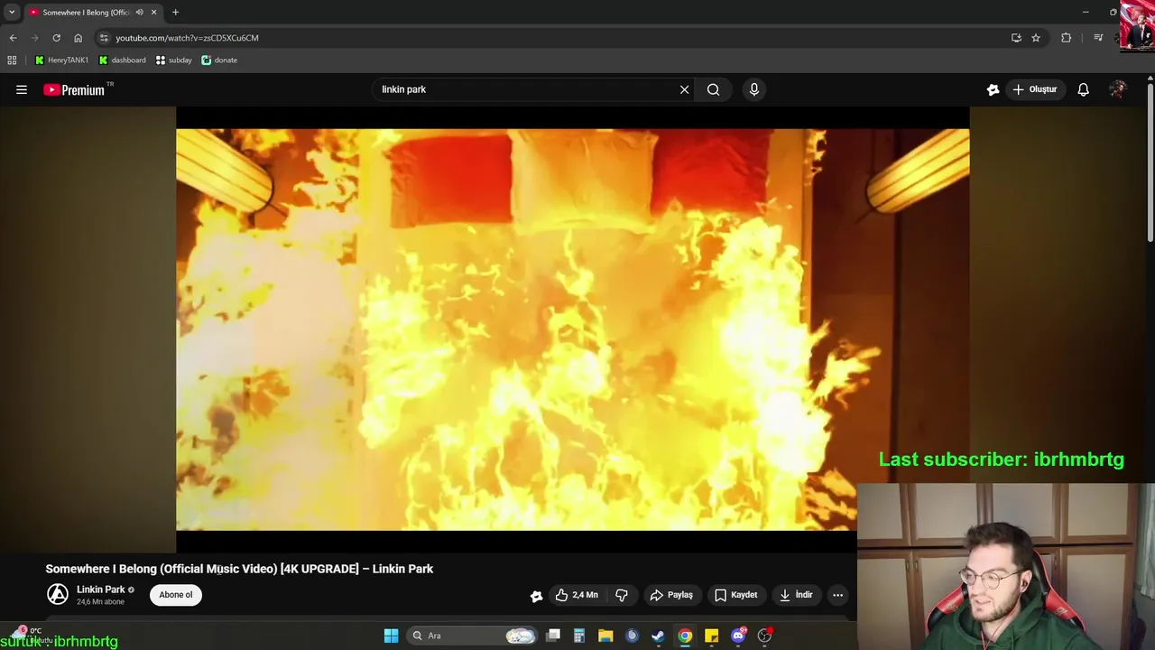Viewport: 1155px width, 650px height.
Task: Click the address bar URL
Action: coord(187,38)
